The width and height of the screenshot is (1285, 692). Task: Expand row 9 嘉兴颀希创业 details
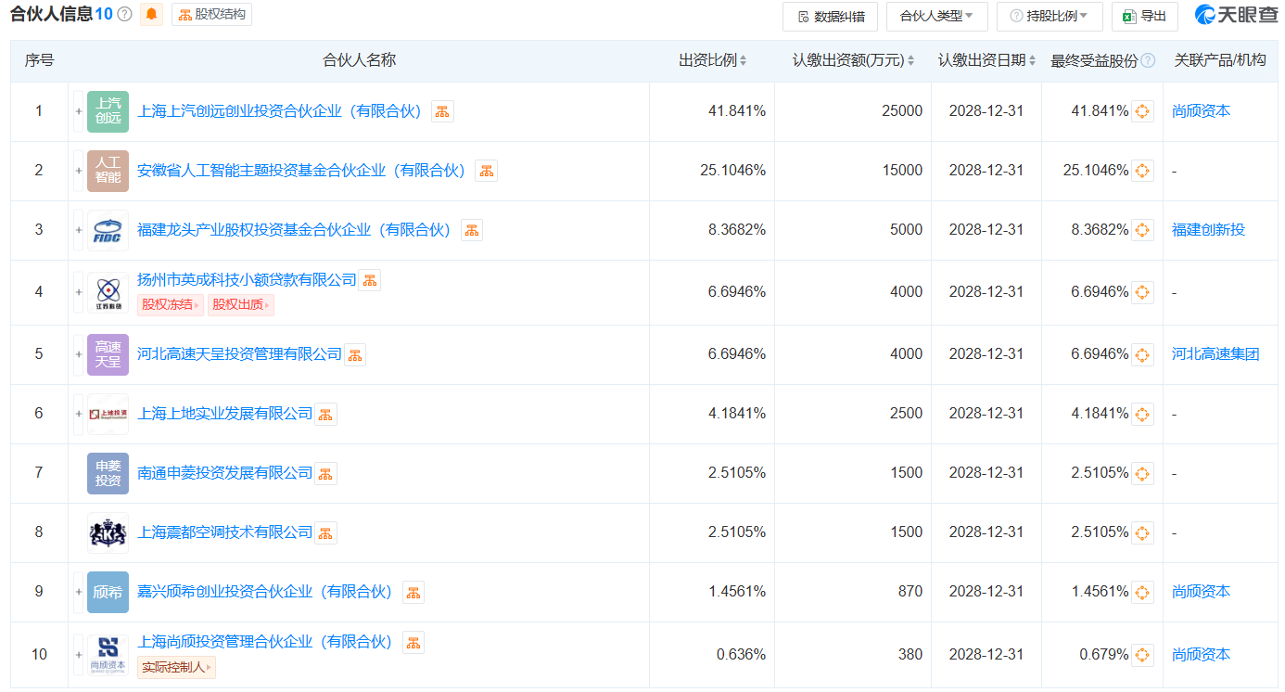pyautogui.click(x=78, y=592)
